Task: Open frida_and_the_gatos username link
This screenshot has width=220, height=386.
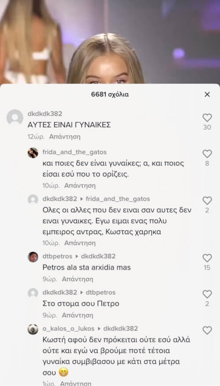Action: [x=74, y=152]
